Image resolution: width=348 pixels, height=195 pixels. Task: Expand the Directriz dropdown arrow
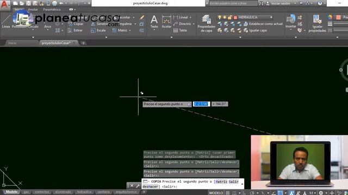point(194,24)
